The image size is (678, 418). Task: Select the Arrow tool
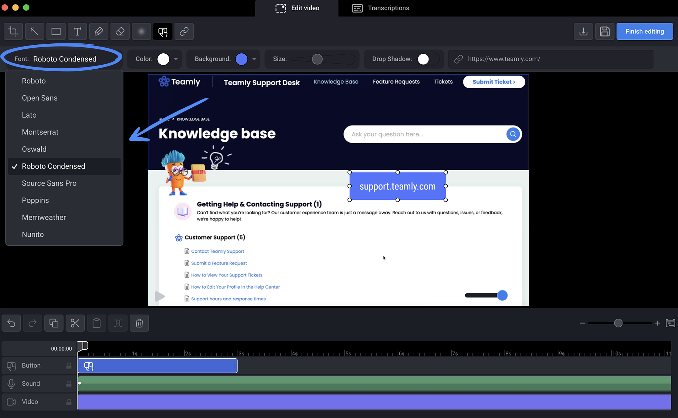coord(35,32)
